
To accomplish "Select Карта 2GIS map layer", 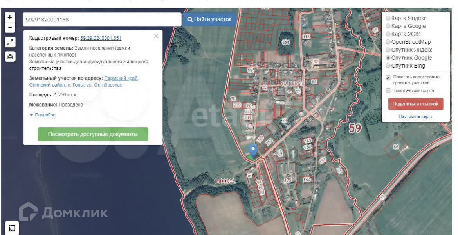I will 388,34.
